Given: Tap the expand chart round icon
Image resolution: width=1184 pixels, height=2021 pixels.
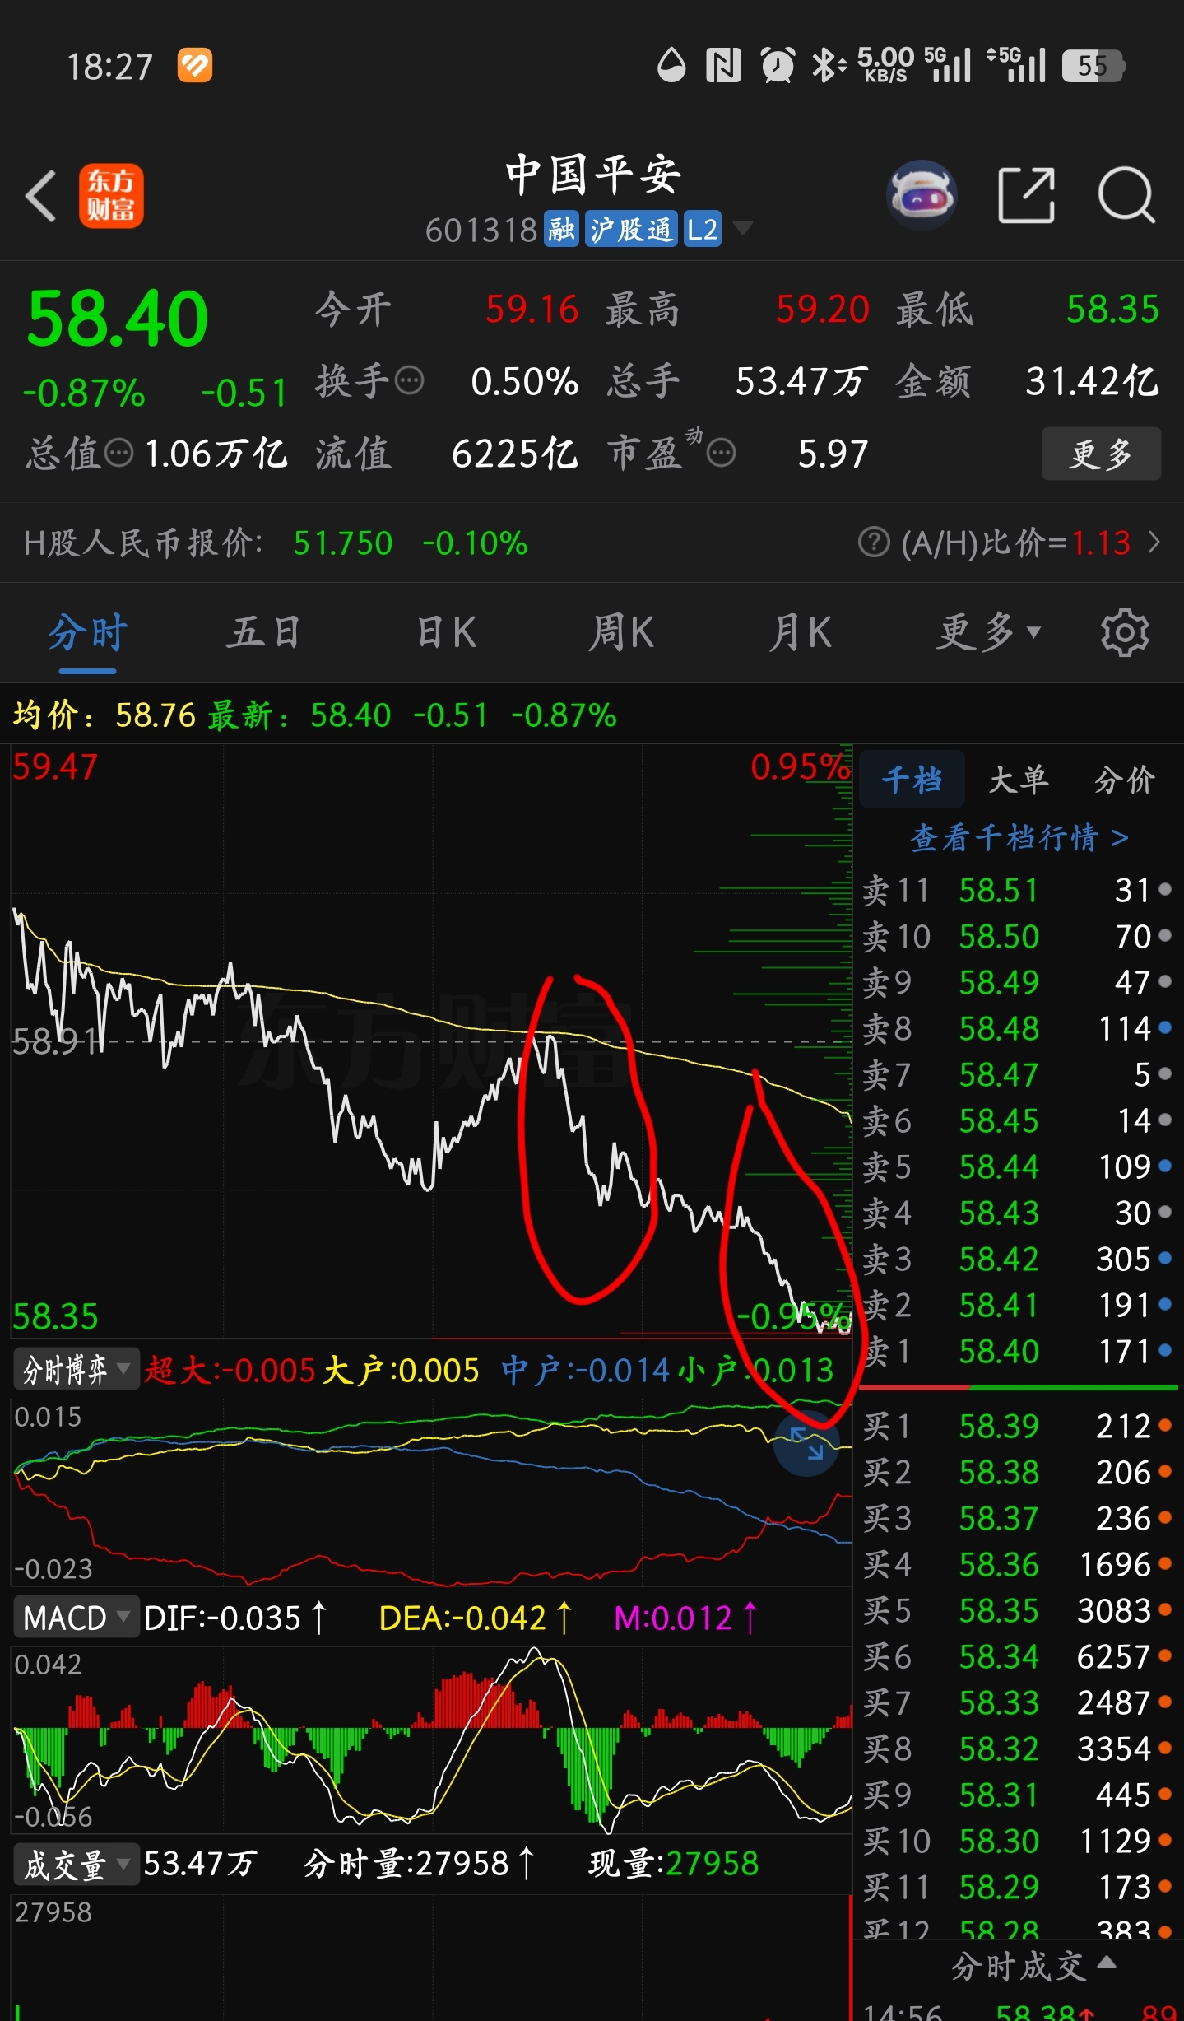Looking at the screenshot, I should [806, 1443].
